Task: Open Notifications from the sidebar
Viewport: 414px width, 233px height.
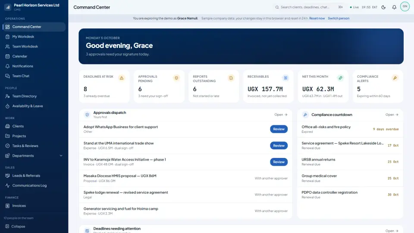Action: coord(34,66)
